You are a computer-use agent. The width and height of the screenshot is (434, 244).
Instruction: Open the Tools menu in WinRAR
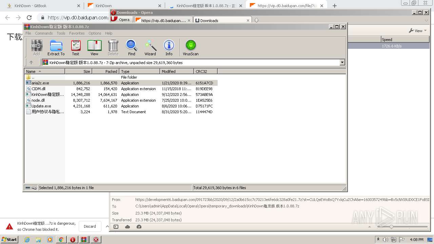tap(61, 33)
